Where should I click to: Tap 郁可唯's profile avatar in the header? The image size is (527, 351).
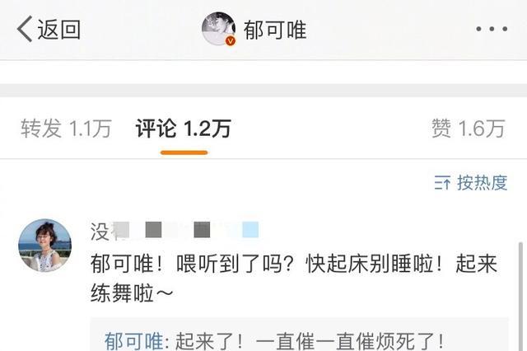pos(218,29)
